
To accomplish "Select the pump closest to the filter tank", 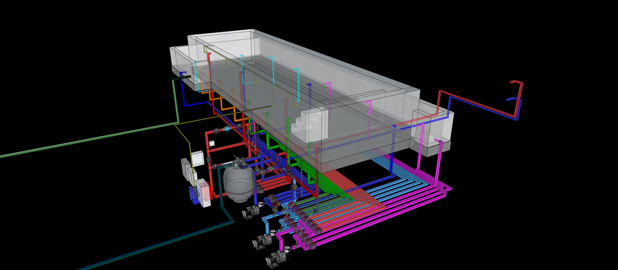I will click(x=253, y=210).
